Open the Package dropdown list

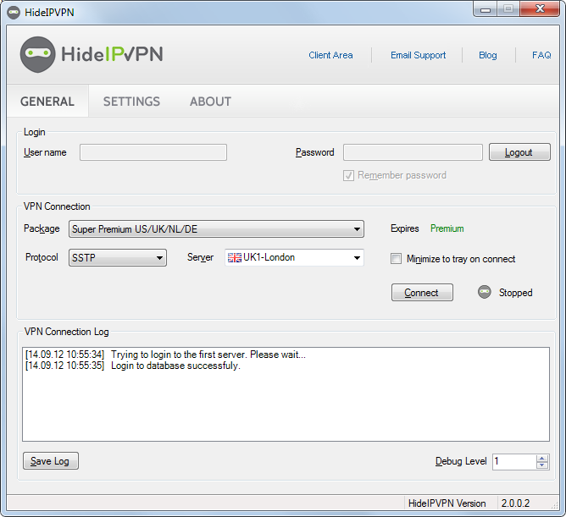point(216,229)
